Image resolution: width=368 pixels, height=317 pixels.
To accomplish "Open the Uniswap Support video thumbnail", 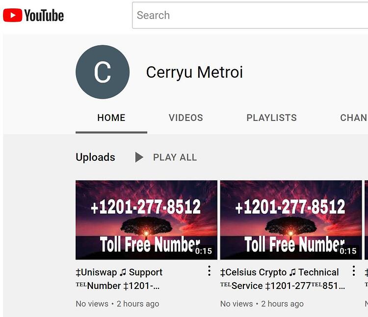I will click(x=146, y=220).
